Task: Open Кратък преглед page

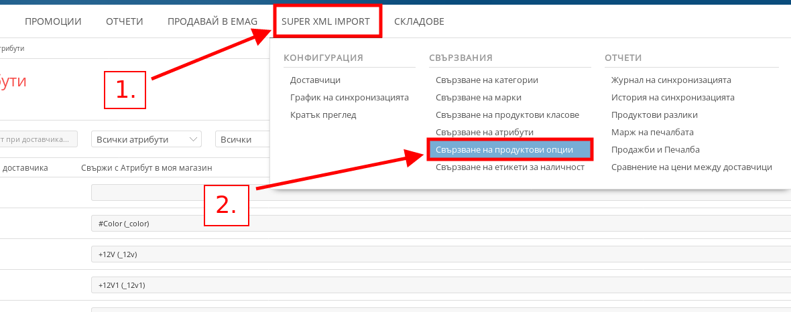Action: pos(323,114)
